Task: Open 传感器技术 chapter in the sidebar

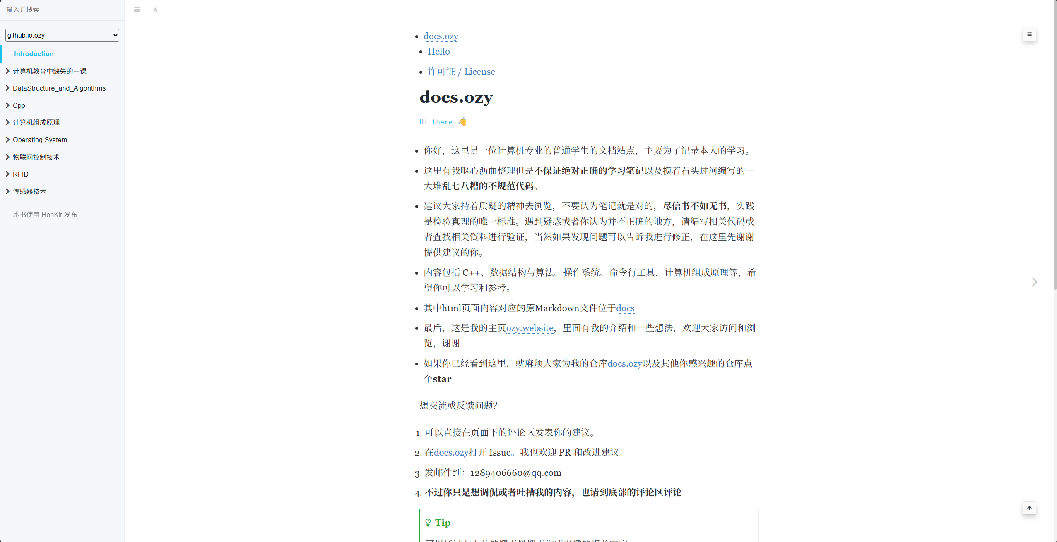Action: tap(29, 191)
